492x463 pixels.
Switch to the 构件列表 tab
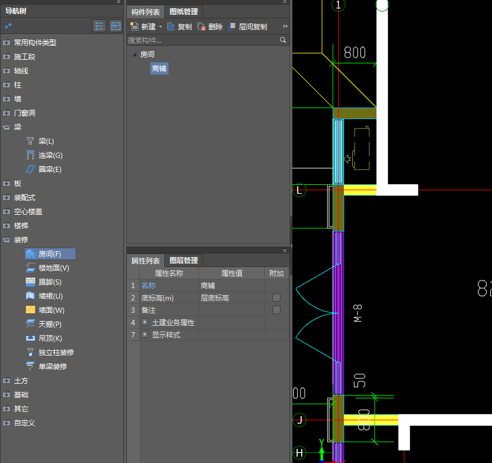tap(146, 12)
